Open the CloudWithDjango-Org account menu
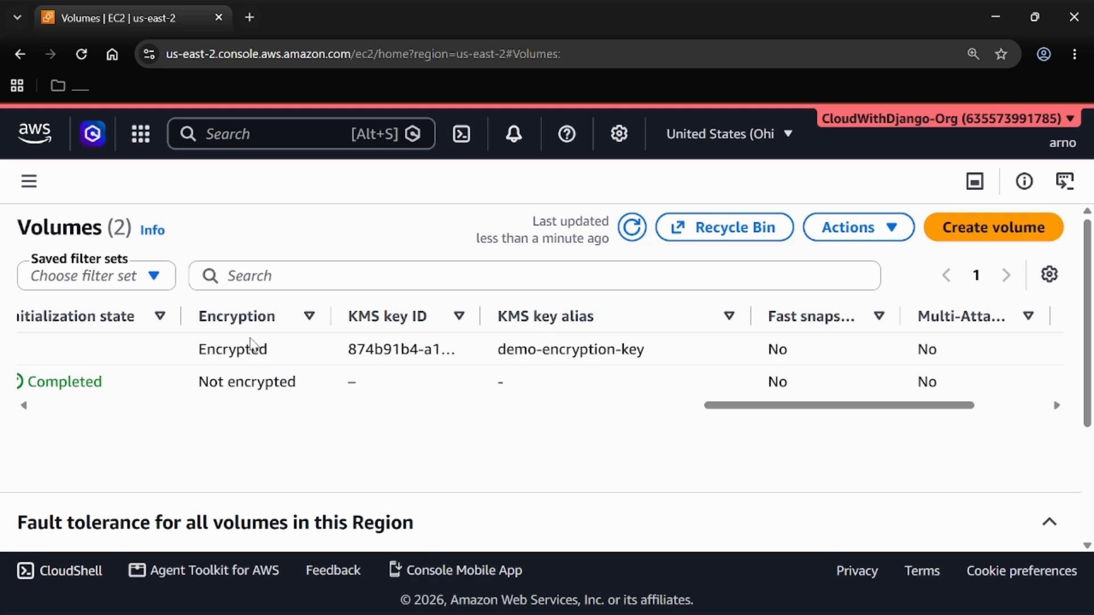This screenshot has height=615, width=1094. 948,118
